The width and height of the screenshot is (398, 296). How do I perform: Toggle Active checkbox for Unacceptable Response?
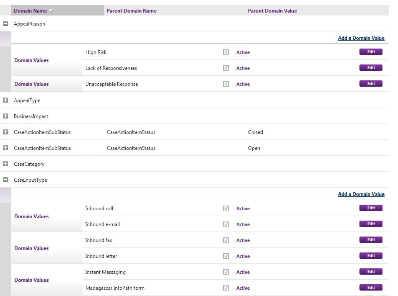coord(226,84)
